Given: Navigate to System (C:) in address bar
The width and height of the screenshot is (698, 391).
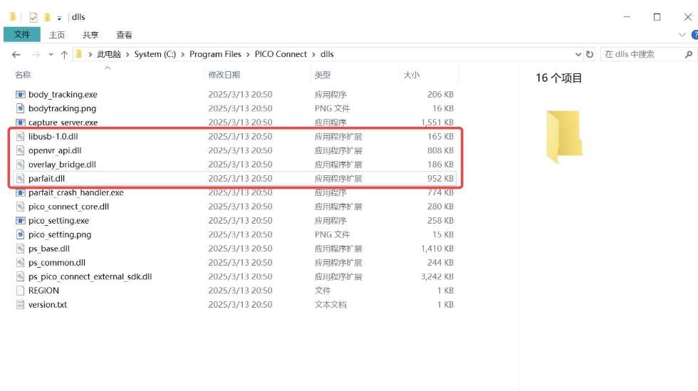Looking at the screenshot, I should 155,54.
